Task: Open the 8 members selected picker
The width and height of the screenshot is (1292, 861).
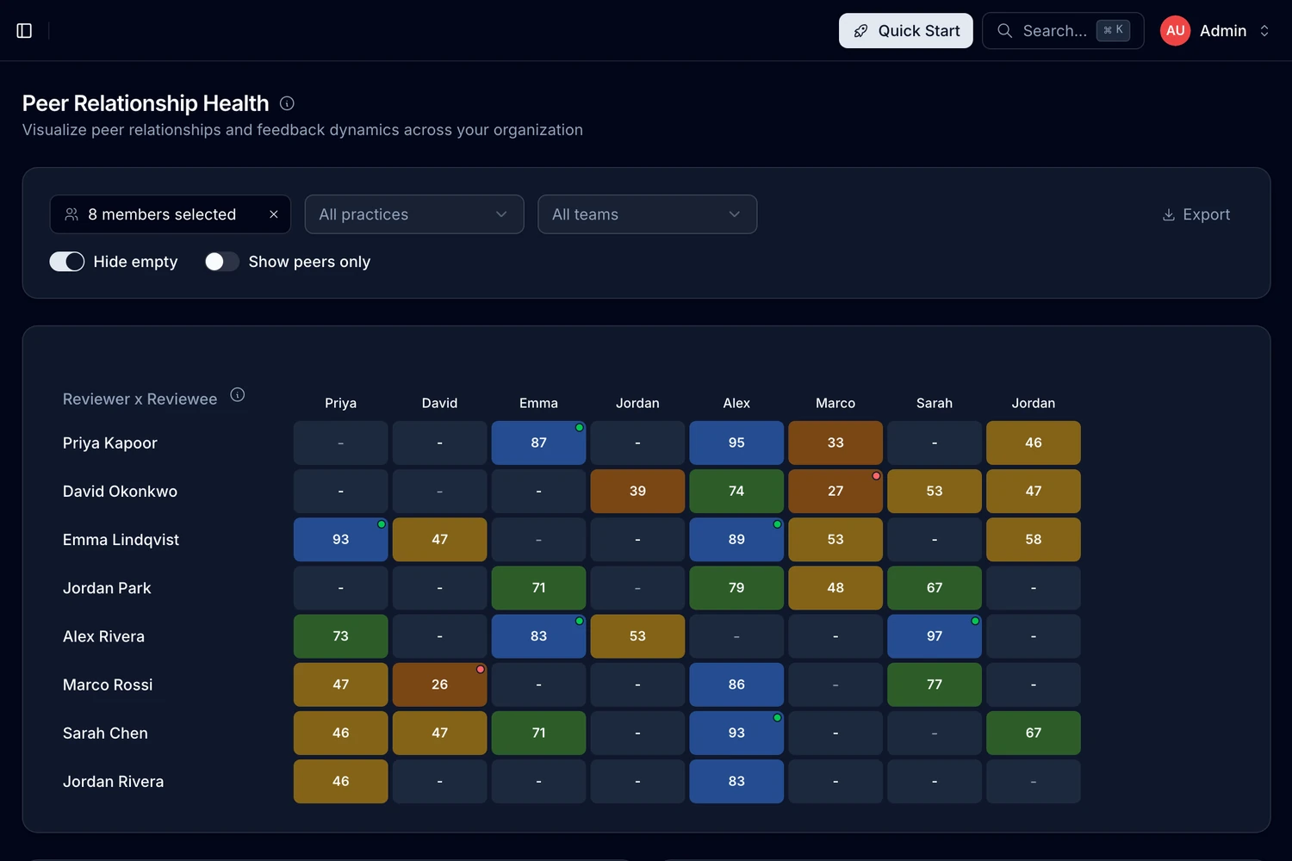Action: point(171,214)
